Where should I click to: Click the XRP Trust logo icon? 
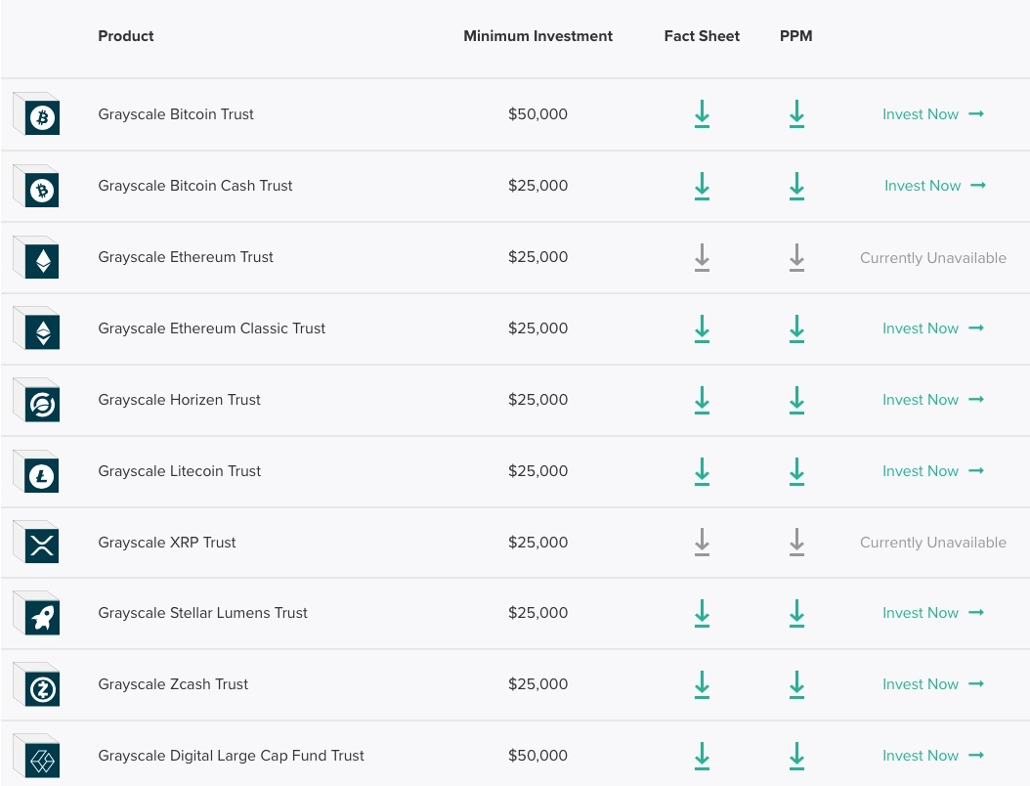point(36,542)
